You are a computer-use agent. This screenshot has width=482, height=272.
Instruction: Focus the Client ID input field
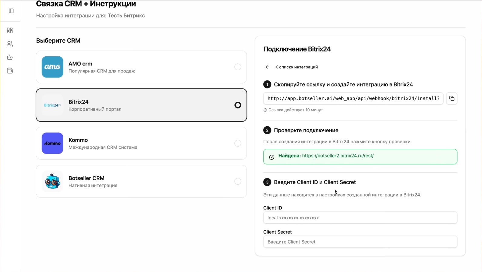coord(360,218)
